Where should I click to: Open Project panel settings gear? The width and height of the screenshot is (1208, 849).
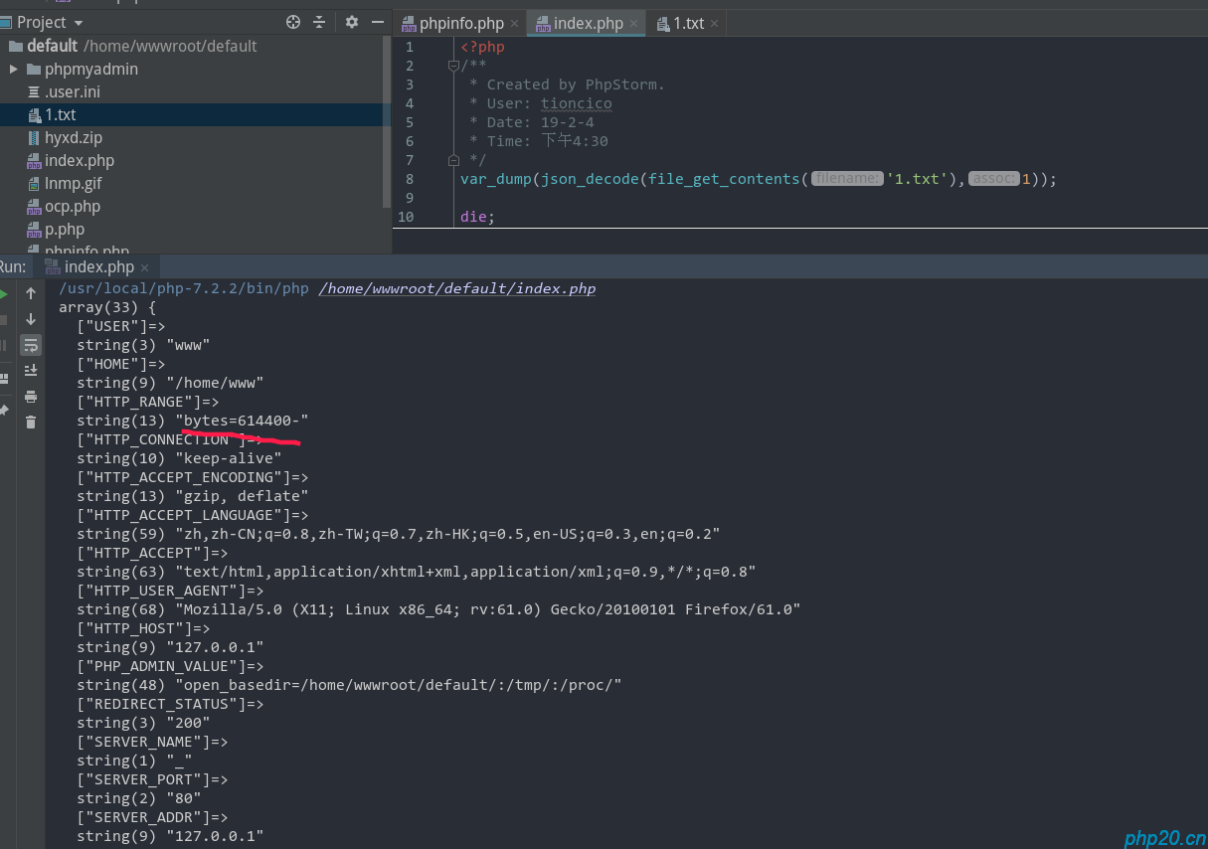click(x=352, y=22)
